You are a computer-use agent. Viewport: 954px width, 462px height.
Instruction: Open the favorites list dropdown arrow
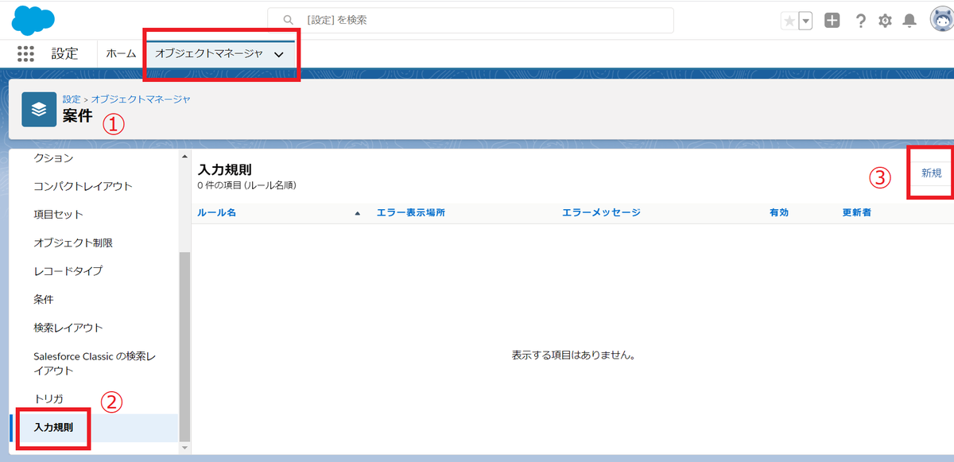point(805,21)
